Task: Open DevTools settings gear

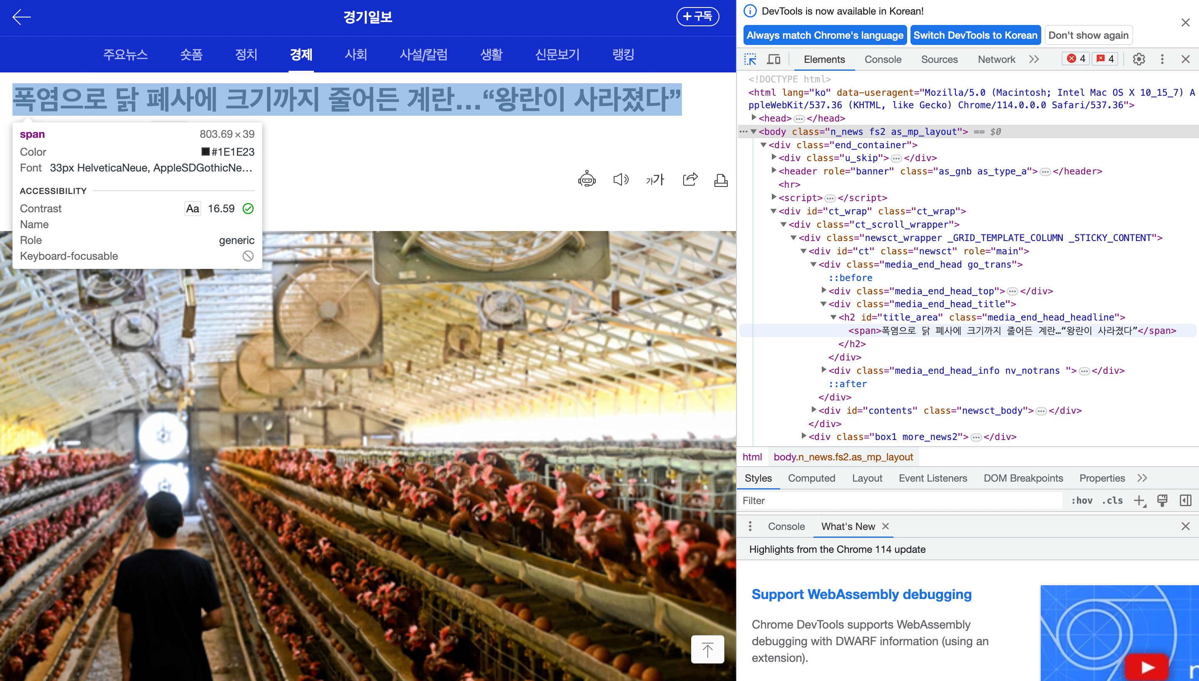Action: click(1139, 60)
